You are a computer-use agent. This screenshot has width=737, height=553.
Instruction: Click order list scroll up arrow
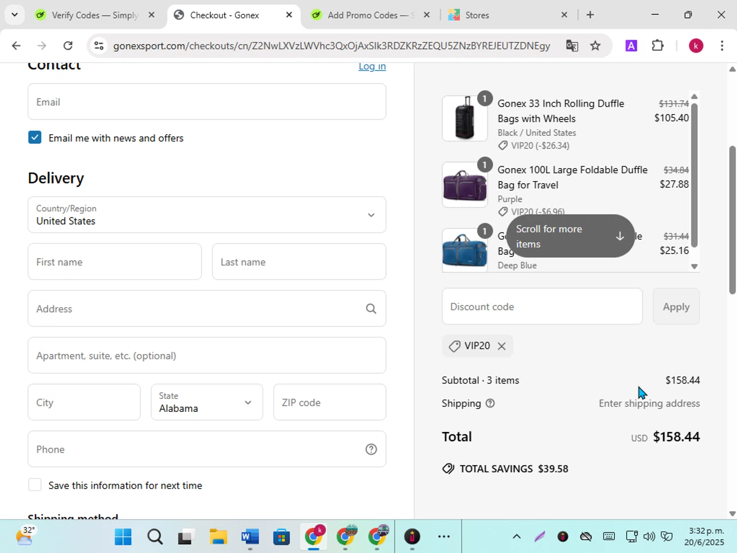point(694,96)
